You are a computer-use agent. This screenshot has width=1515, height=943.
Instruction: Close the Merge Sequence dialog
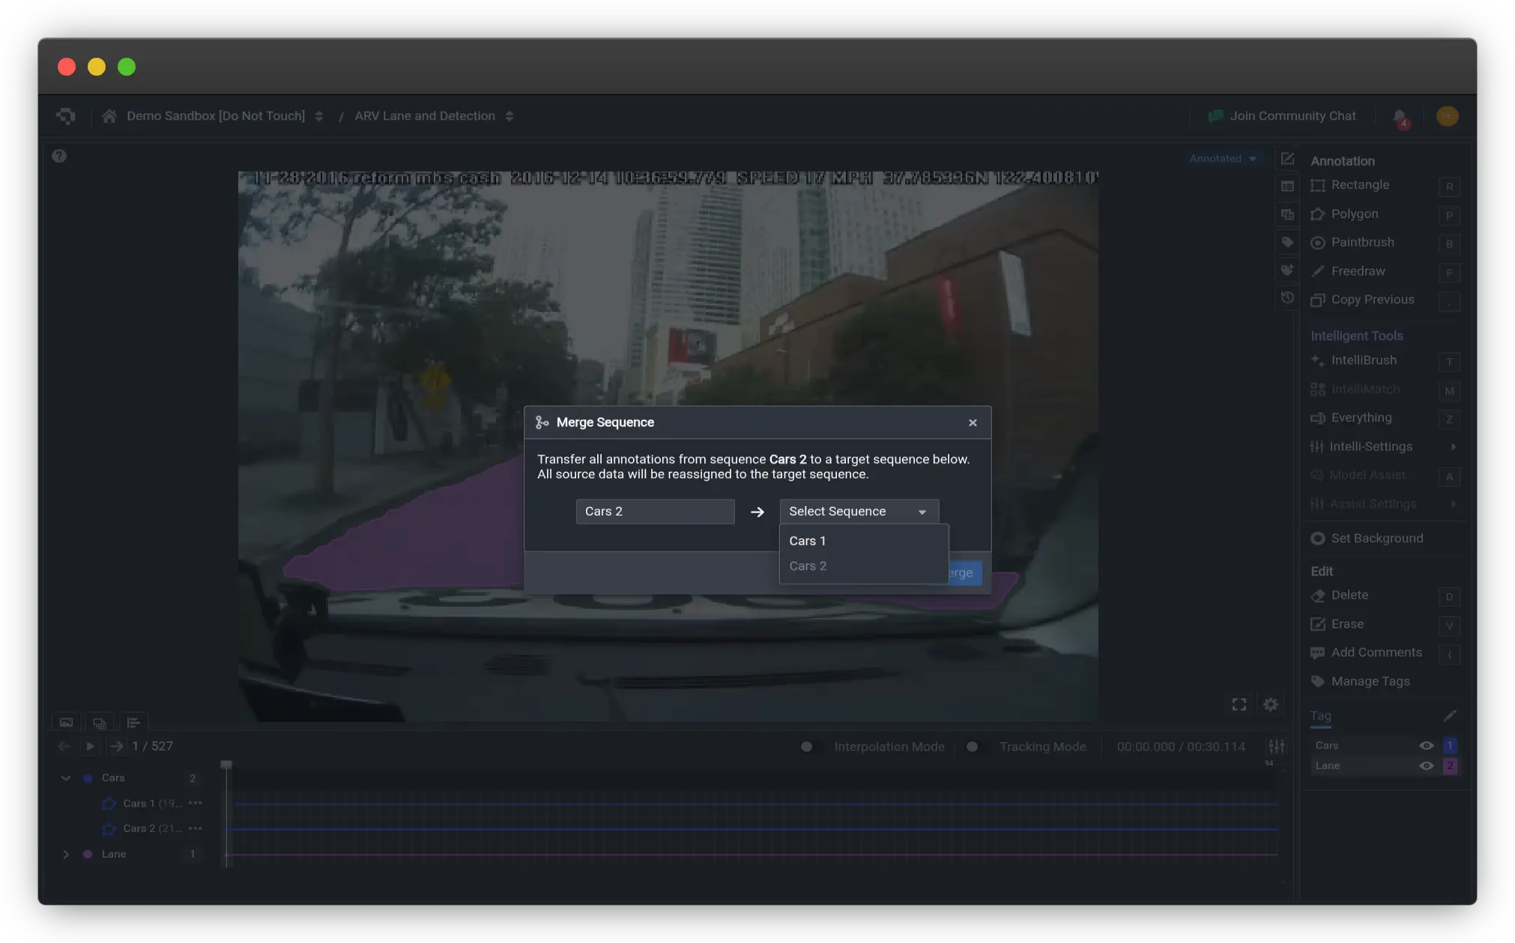(973, 423)
